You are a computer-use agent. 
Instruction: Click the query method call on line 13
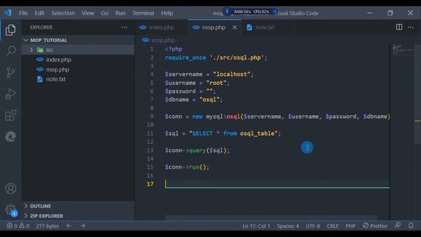[197, 150]
